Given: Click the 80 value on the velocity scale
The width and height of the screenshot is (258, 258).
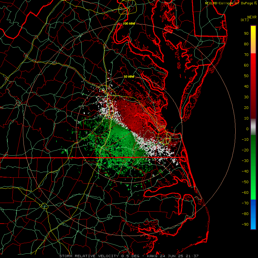Looking at the screenshot, I should coord(246,44).
